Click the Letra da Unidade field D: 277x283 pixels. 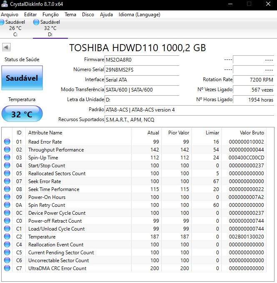[142, 99]
